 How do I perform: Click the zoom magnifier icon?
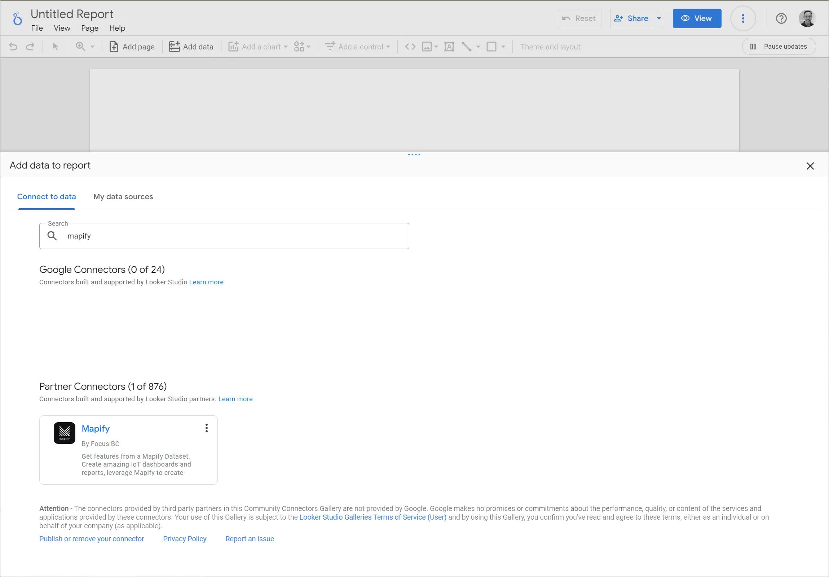(80, 47)
